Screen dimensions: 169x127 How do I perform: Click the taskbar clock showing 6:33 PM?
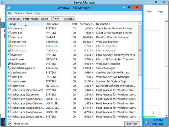pyautogui.click(x=158, y=122)
